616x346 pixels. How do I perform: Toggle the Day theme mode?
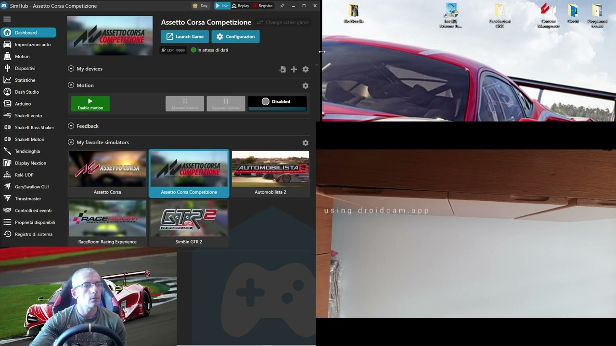[x=200, y=6]
